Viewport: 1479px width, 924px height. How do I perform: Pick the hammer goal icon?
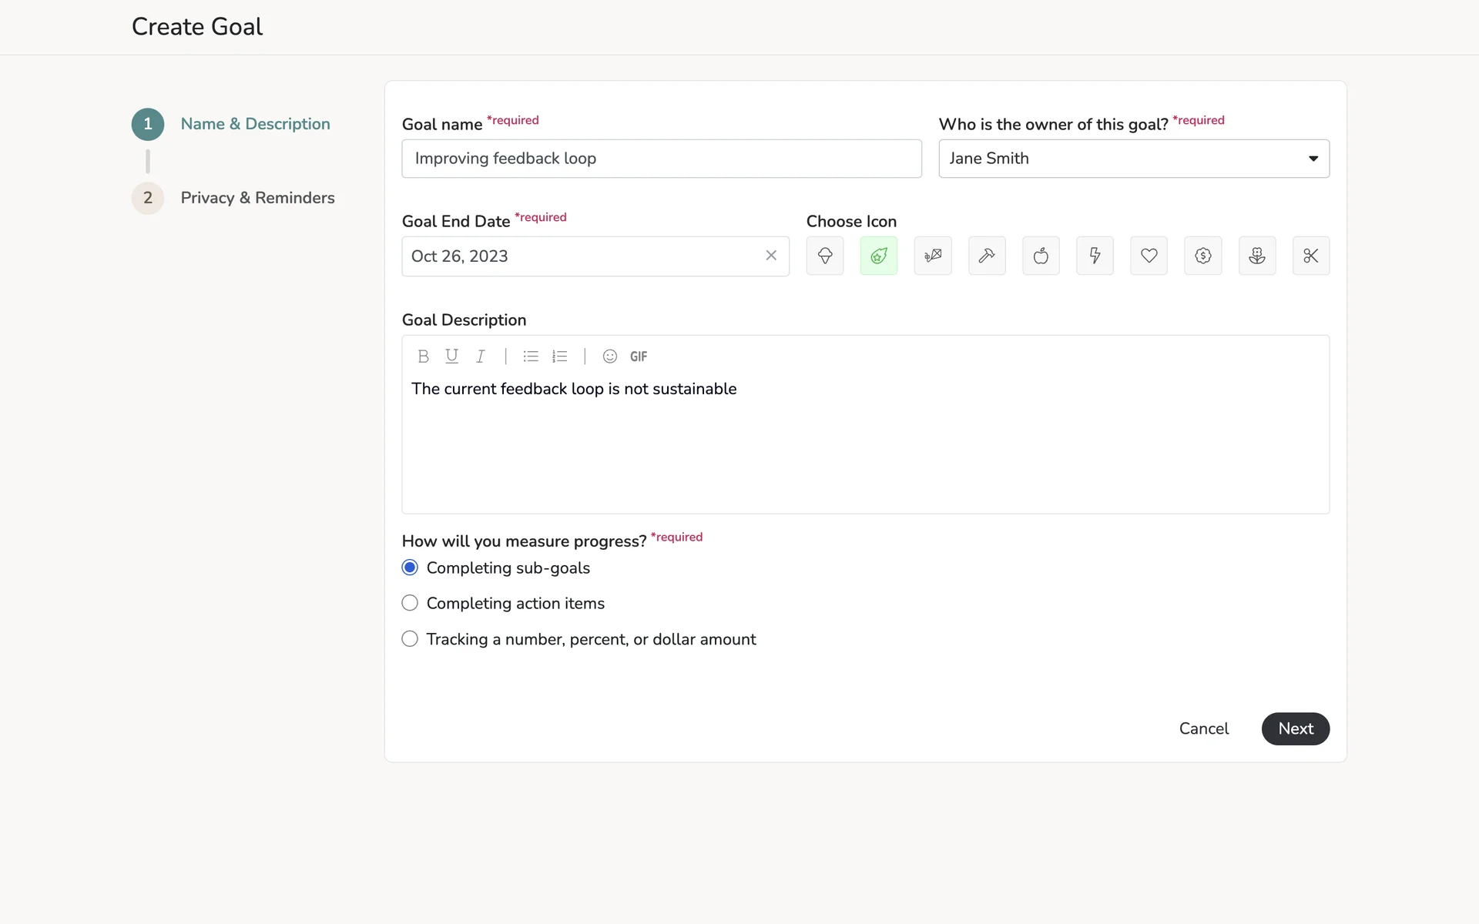(x=986, y=256)
